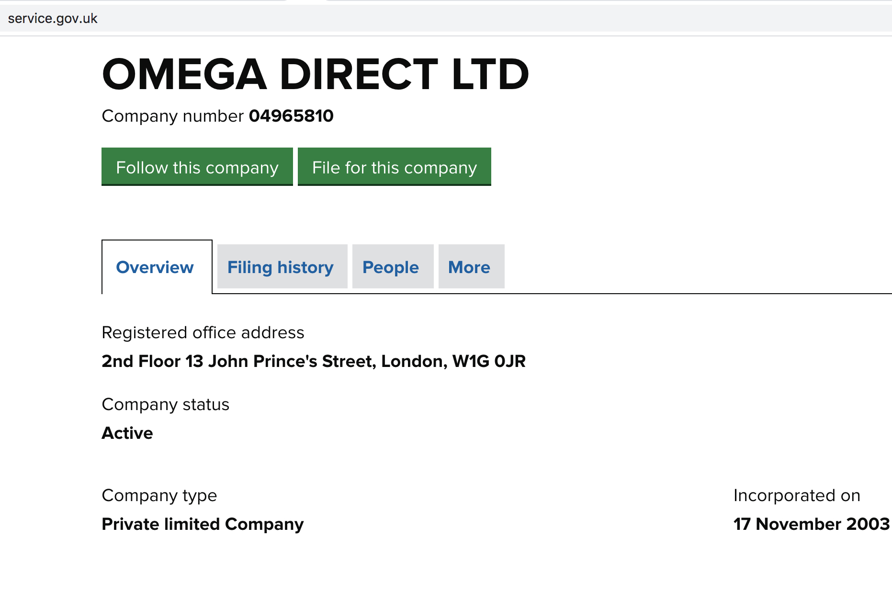Open the Filing history tab

[x=281, y=267]
